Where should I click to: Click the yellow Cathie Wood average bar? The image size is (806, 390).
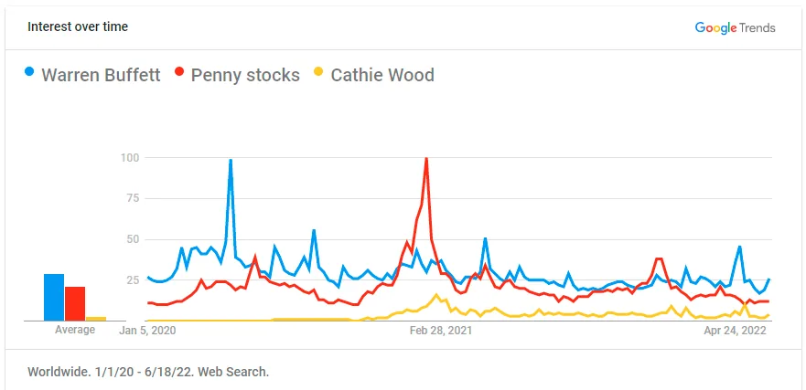point(96,319)
